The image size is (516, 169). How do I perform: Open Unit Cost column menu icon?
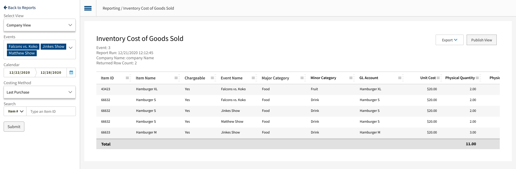pyautogui.click(x=438, y=78)
